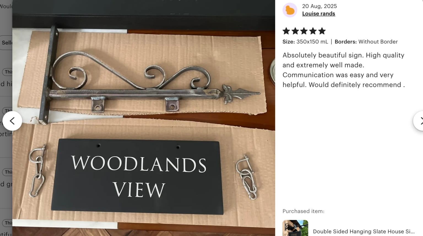Click the dimmed 'Woul' text behind the overlay
Image resolution: width=423 pixels, height=236 pixels.
6,6
